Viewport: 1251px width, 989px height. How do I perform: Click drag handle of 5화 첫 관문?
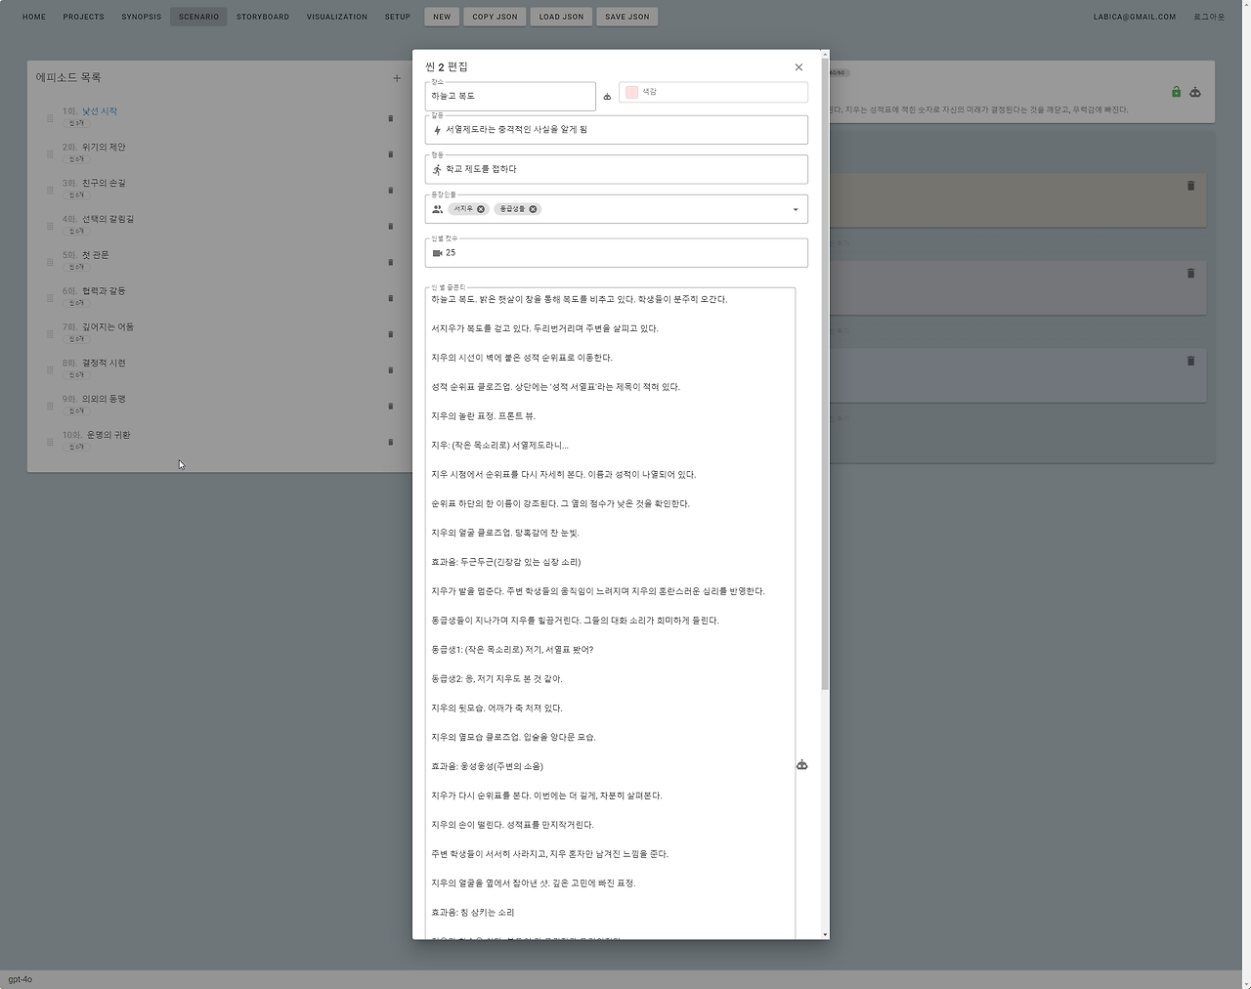50,262
